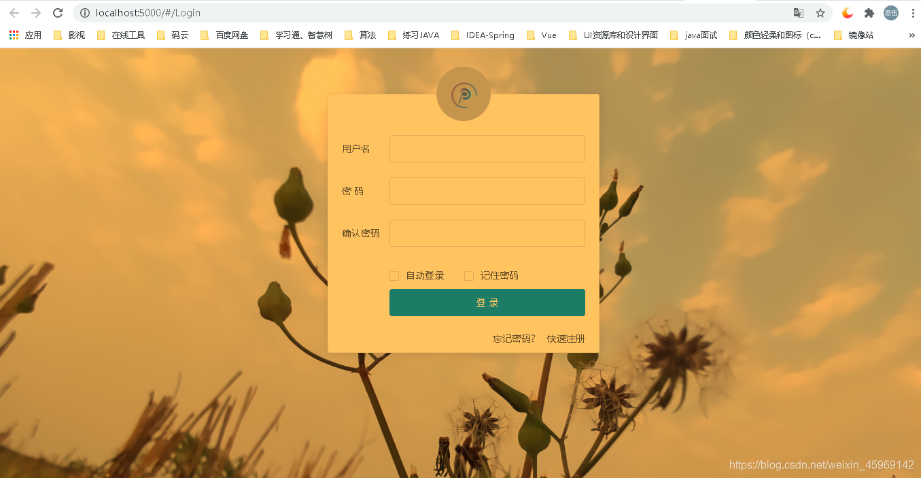Image resolution: width=921 pixels, height=478 pixels.
Task: Open the java面试 bookmark folder
Action: click(693, 35)
